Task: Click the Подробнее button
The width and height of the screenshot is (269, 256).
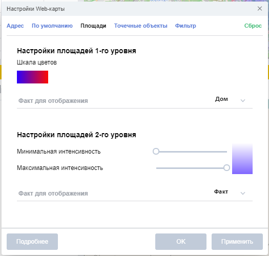Action: pyautogui.click(x=32, y=242)
